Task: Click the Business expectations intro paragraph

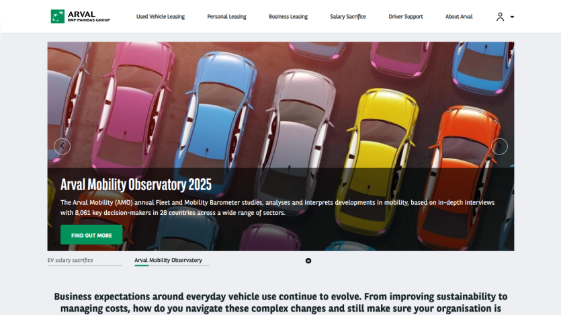Action: click(x=281, y=302)
